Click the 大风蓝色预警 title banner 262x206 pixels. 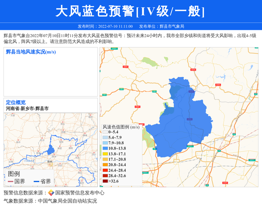point(131,11)
